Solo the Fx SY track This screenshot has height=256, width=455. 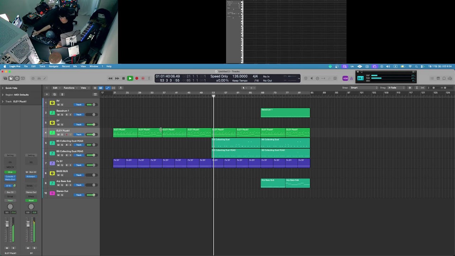click(62, 165)
